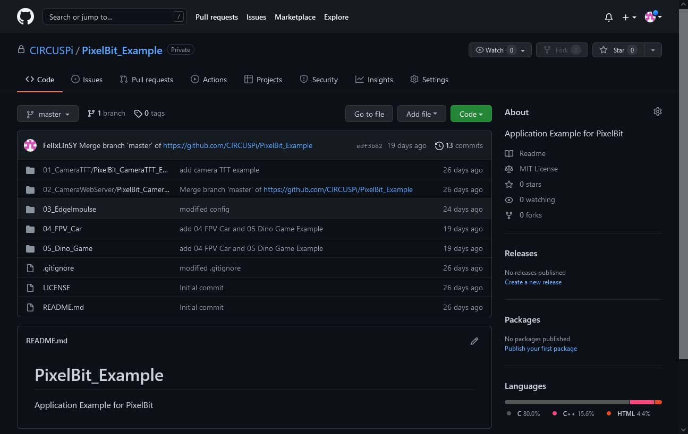Open the CIRCUSPi organization link
This screenshot has height=434, width=688.
coord(52,50)
